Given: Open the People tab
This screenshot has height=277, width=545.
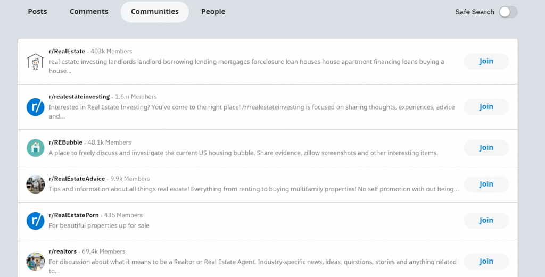Looking at the screenshot, I should [x=213, y=12].
